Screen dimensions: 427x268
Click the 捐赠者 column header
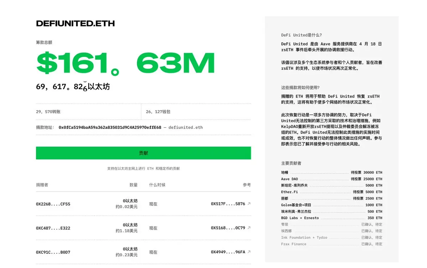coord(42,185)
